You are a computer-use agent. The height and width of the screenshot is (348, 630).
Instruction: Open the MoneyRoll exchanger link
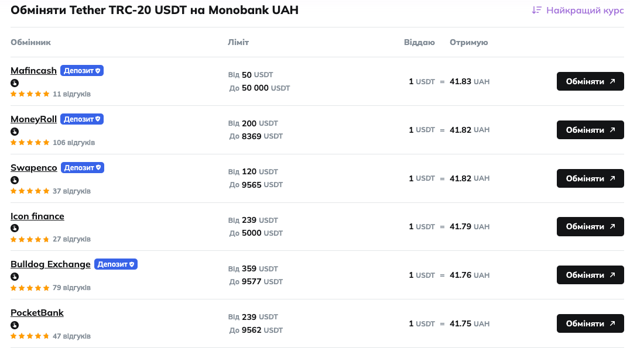click(34, 119)
